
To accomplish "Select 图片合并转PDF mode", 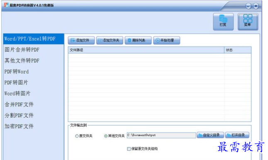I will [34, 50].
